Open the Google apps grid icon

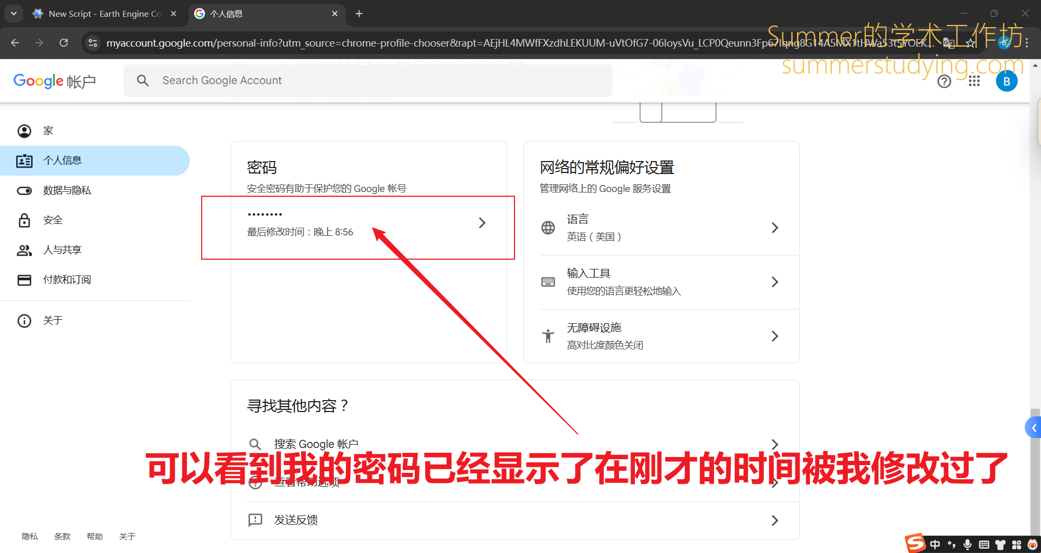click(x=974, y=81)
